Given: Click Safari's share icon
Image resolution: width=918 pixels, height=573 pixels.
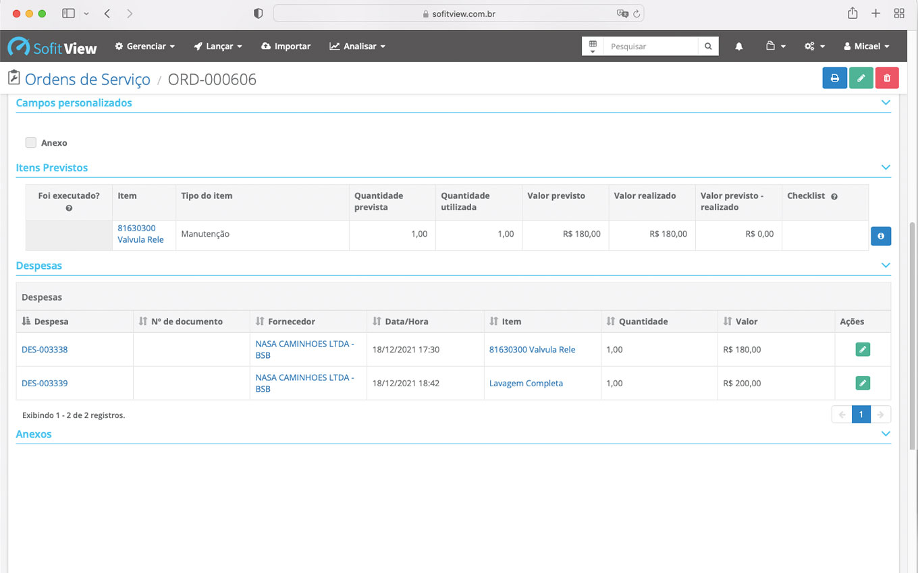Looking at the screenshot, I should coord(853,13).
